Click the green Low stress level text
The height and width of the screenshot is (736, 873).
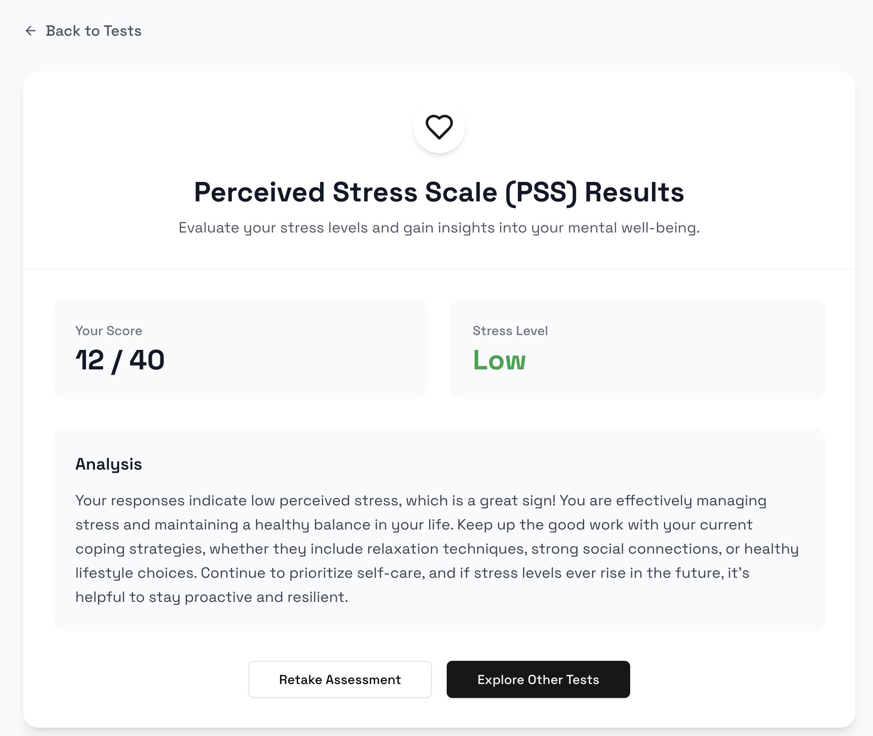pyautogui.click(x=499, y=360)
